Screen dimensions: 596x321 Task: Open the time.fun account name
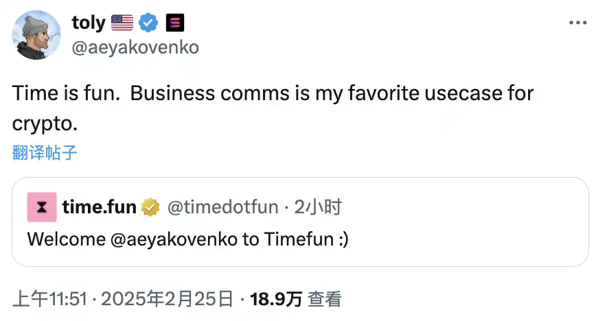pyautogui.click(x=99, y=207)
